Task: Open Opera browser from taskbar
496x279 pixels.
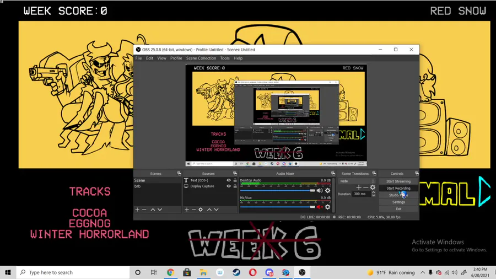Action: click(x=253, y=272)
